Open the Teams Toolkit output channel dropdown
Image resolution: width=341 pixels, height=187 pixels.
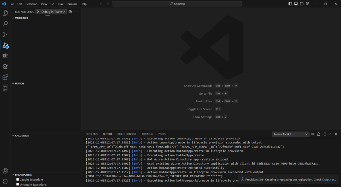[x=290, y=134]
